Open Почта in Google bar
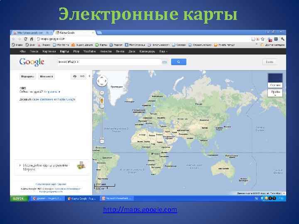299x224 pixels. (120, 51)
